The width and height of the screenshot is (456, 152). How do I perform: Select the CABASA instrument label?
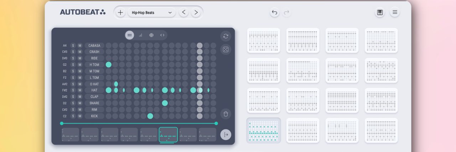(x=94, y=46)
